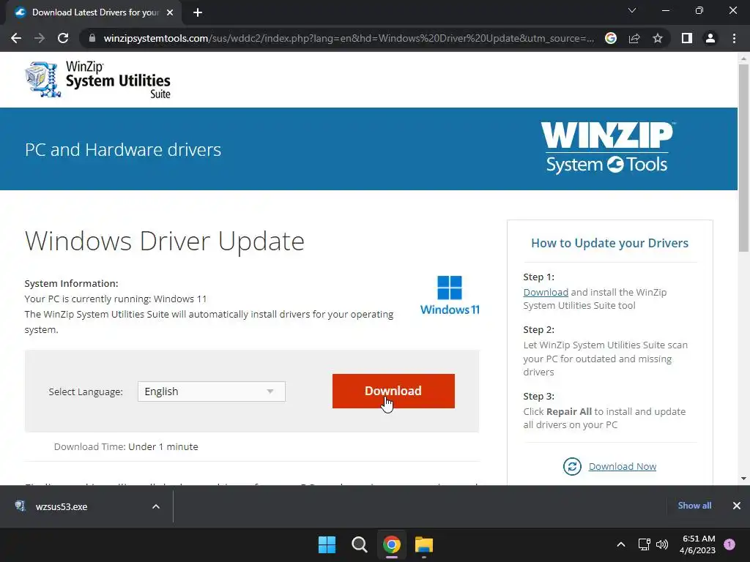The image size is (750, 562).
Task: Click the Step 3: label
Action: [538, 396]
